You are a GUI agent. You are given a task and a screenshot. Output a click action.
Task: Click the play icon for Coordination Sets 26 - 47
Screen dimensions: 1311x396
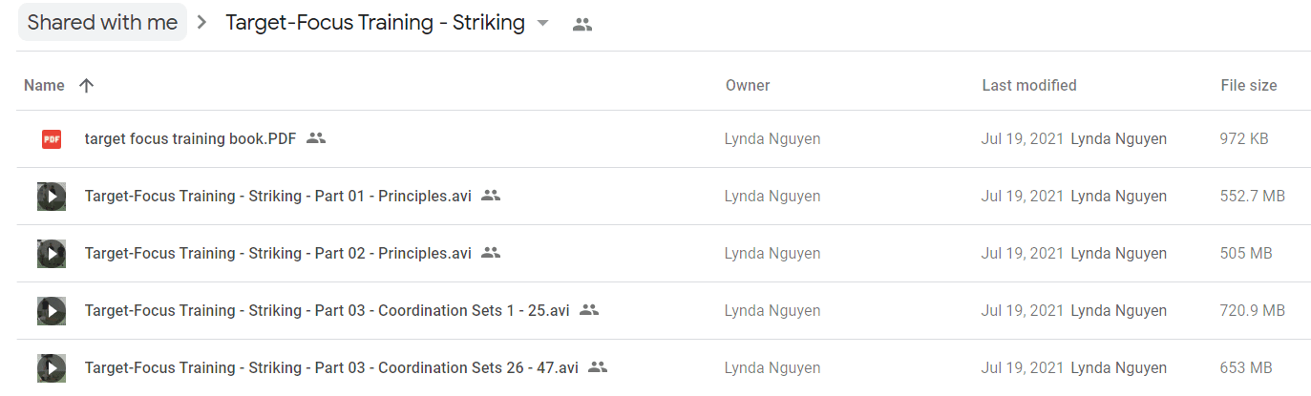click(52, 368)
